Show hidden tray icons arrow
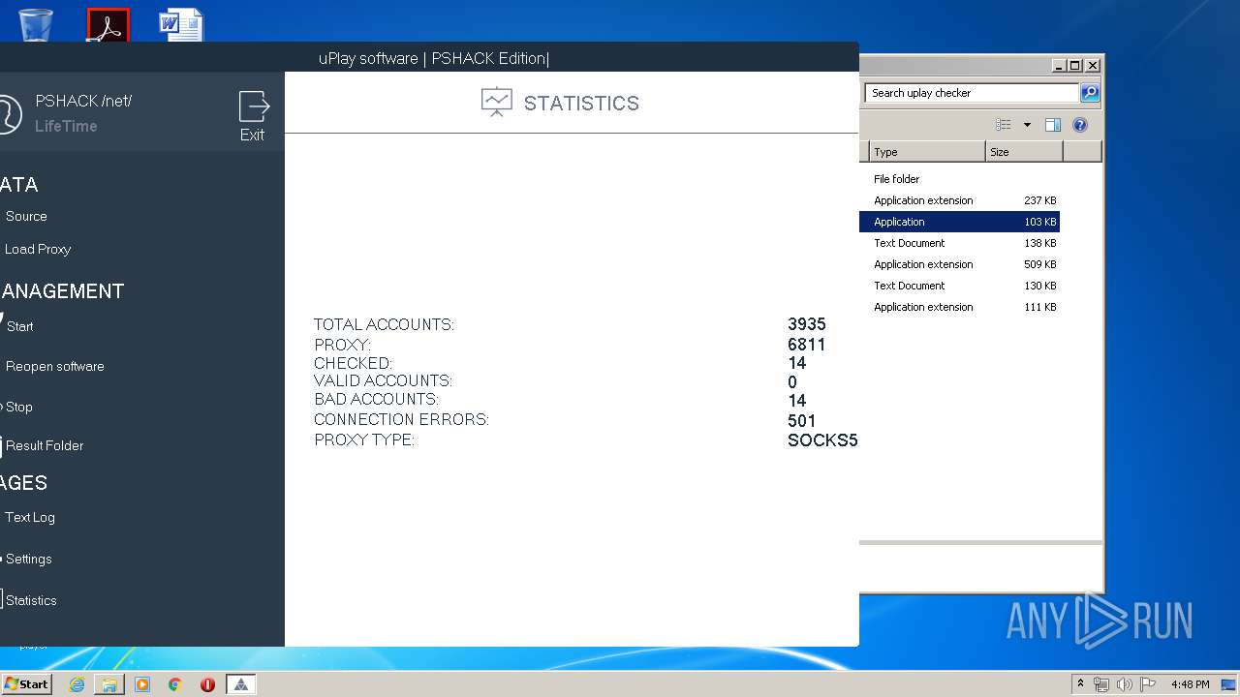The width and height of the screenshot is (1240, 697). 1080,684
